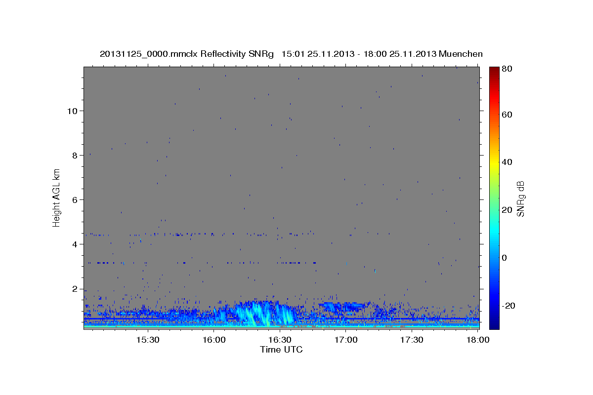593x395 pixels.
Task: Click the 'SNRg dB' colorbar label
Action: [x=520, y=198]
